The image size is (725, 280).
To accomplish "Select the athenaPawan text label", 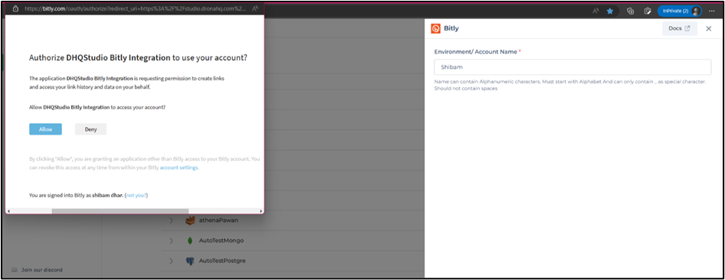I will [218, 220].
